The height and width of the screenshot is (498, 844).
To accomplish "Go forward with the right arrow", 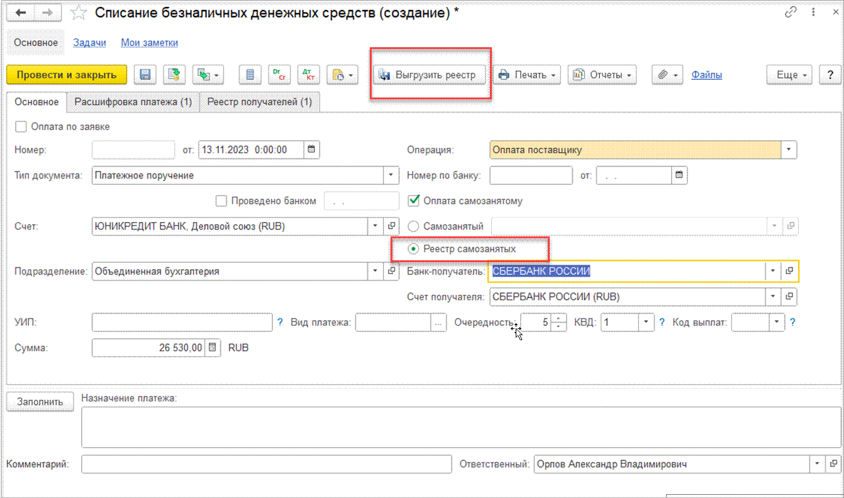I will pyautogui.click(x=48, y=13).
